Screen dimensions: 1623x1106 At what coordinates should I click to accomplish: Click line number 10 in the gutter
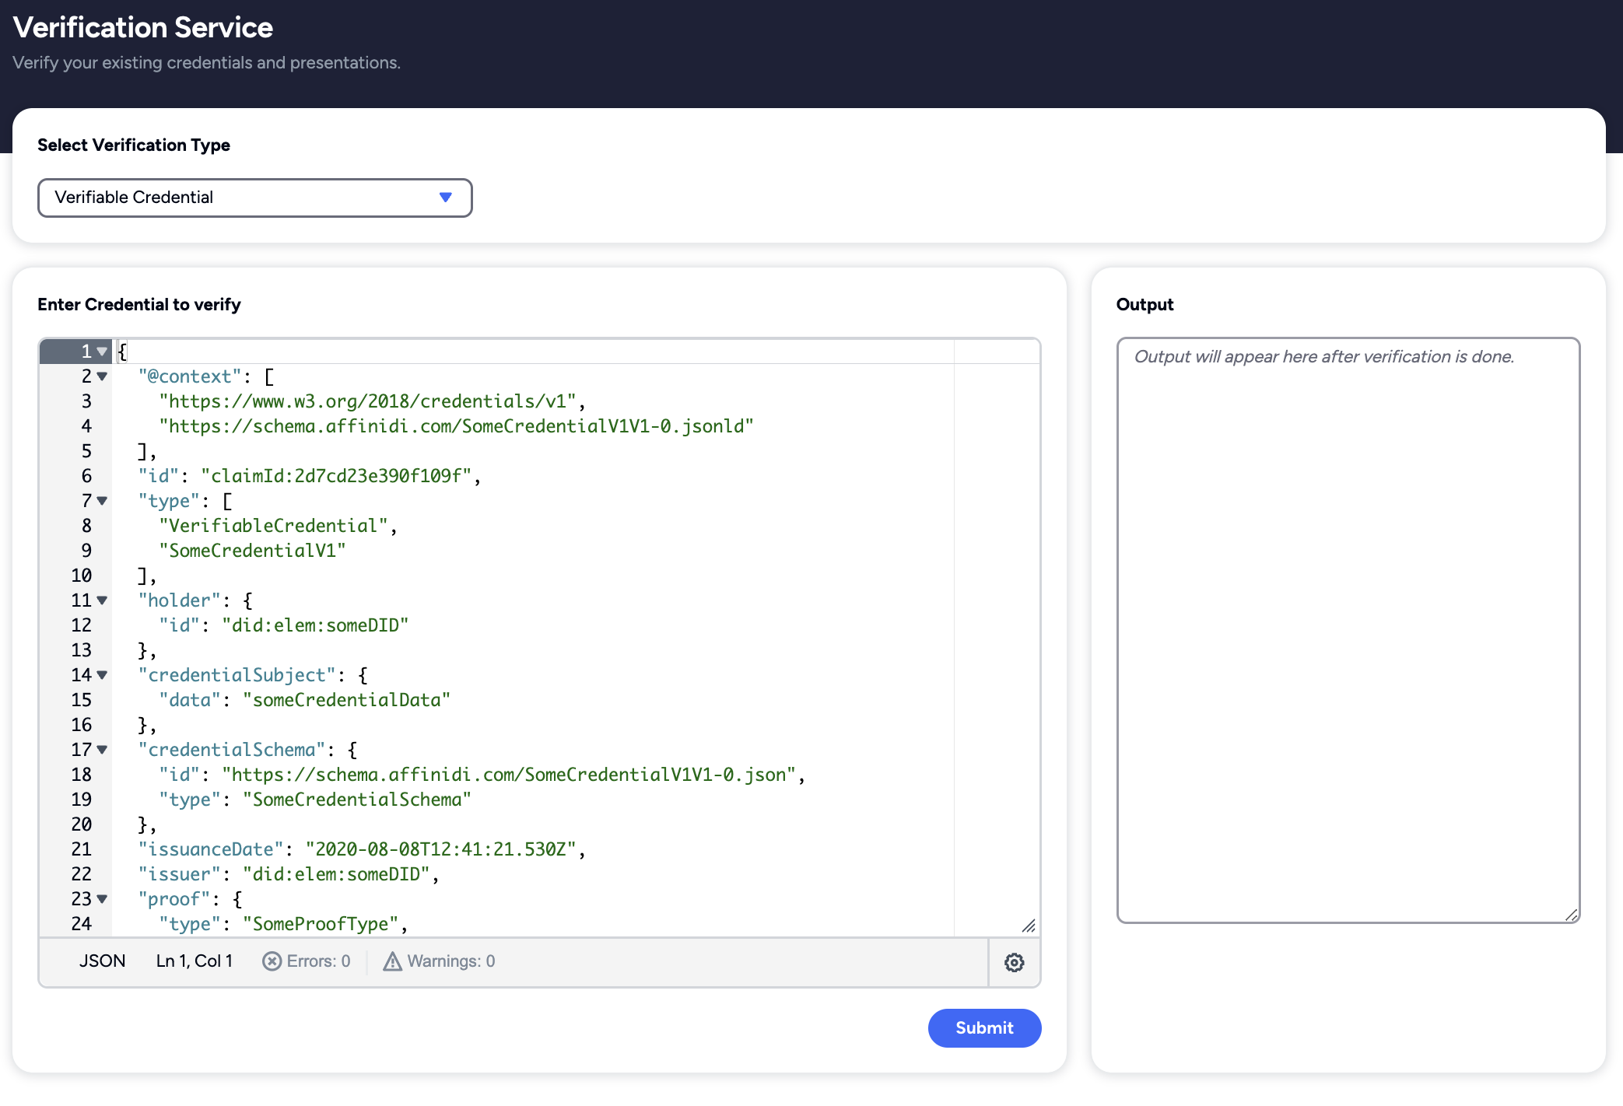tap(82, 576)
